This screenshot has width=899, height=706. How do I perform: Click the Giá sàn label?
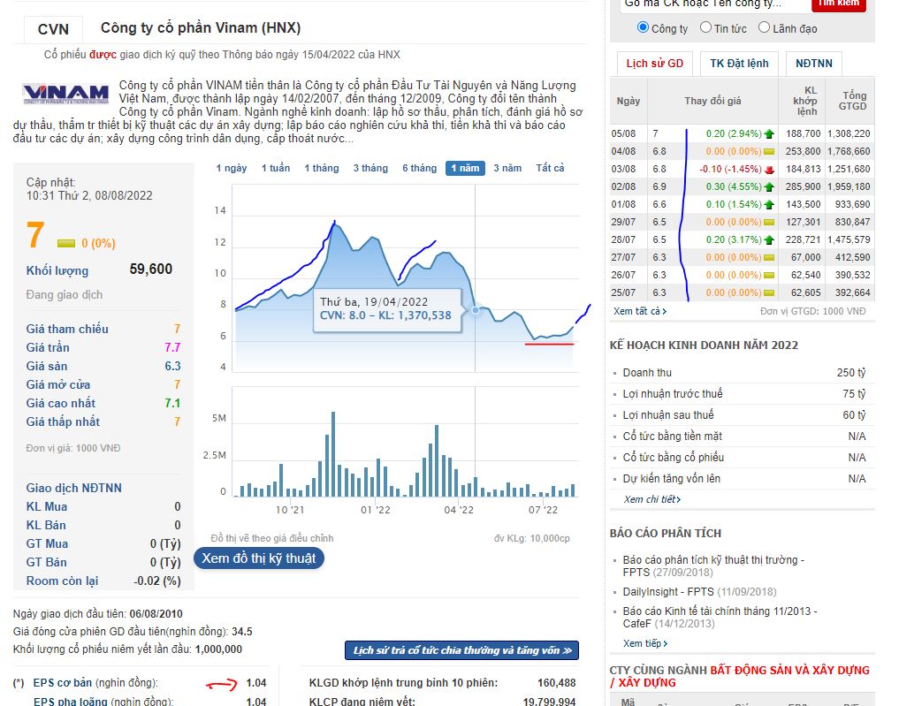[47, 366]
